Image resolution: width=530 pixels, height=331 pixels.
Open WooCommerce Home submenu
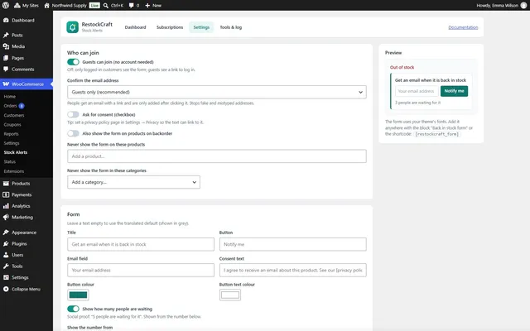click(x=10, y=97)
